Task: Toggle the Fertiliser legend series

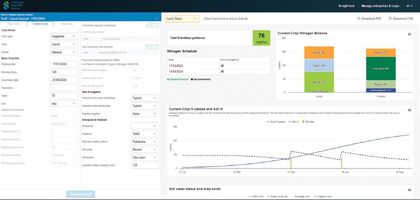Action: [x=308, y=122]
